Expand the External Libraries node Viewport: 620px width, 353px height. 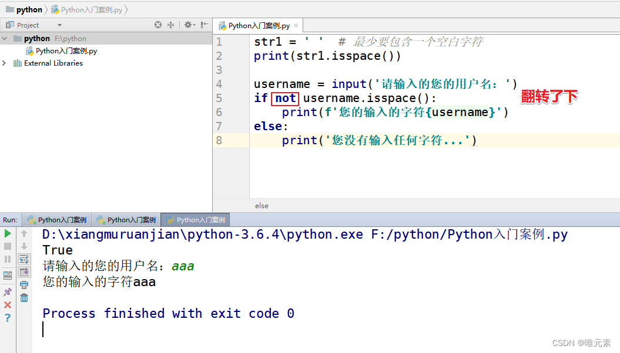[5, 63]
